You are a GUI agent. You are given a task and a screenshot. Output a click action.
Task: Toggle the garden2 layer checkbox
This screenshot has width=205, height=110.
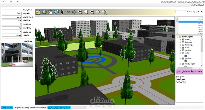183,58
